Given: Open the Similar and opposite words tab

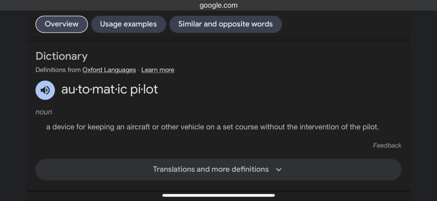Looking at the screenshot, I should click(225, 24).
